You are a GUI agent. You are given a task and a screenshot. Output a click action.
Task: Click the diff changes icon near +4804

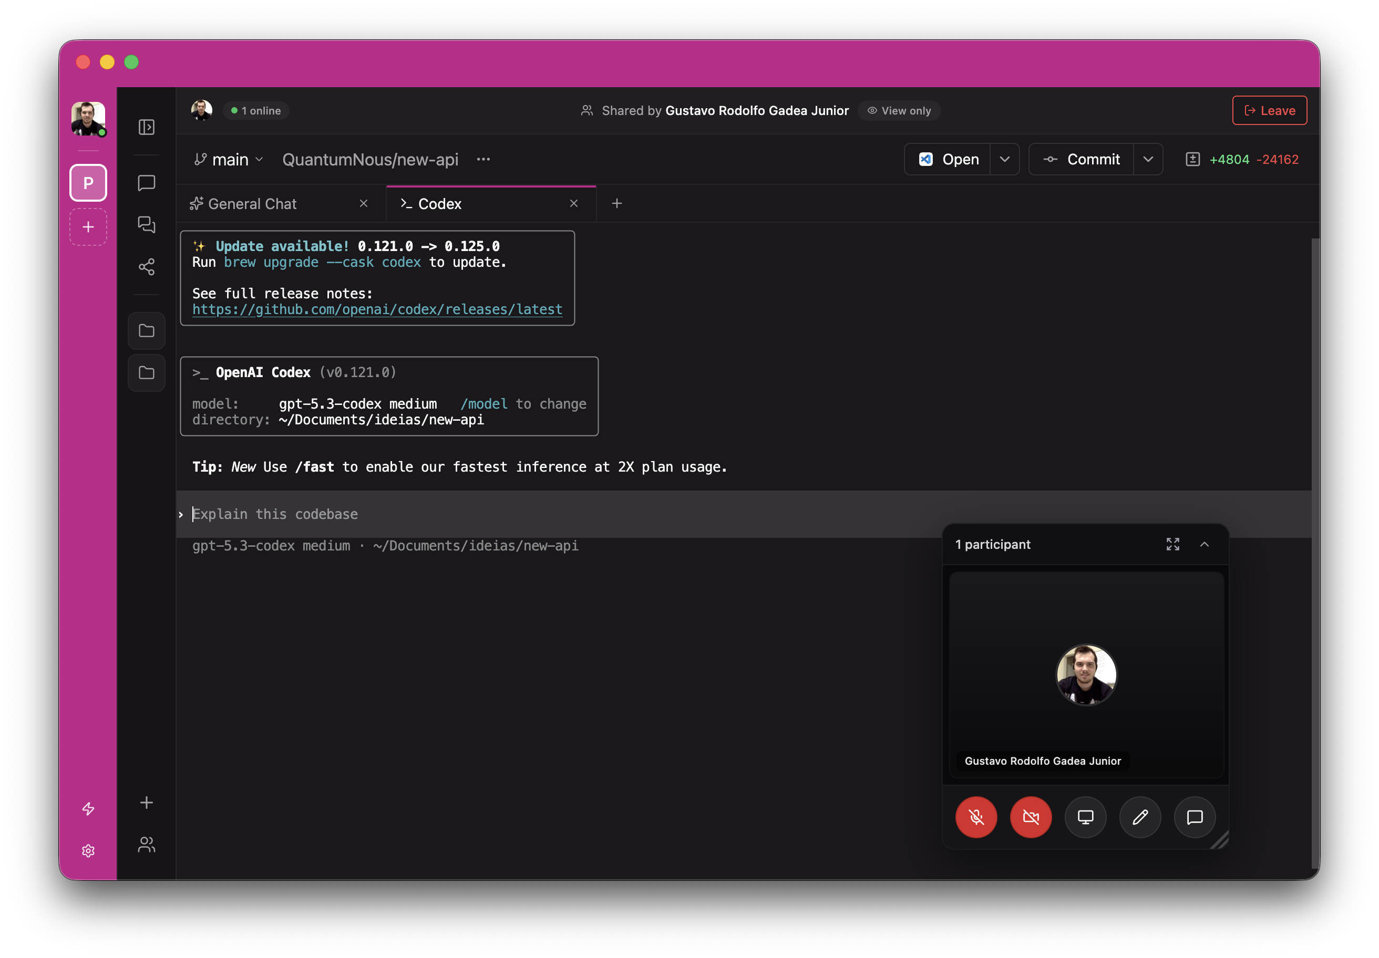click(1193, 159)
